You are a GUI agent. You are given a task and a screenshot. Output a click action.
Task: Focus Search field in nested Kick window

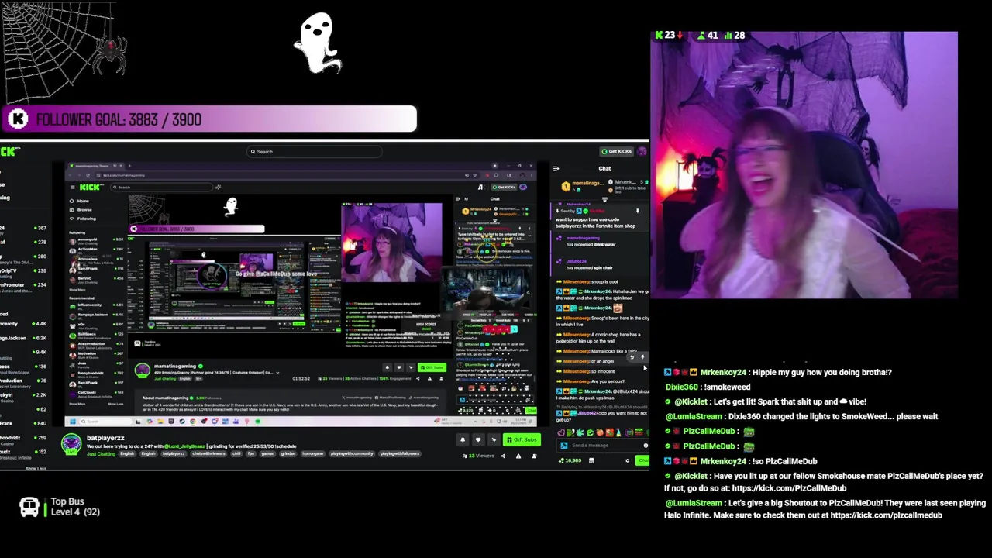tap(161, 187)
